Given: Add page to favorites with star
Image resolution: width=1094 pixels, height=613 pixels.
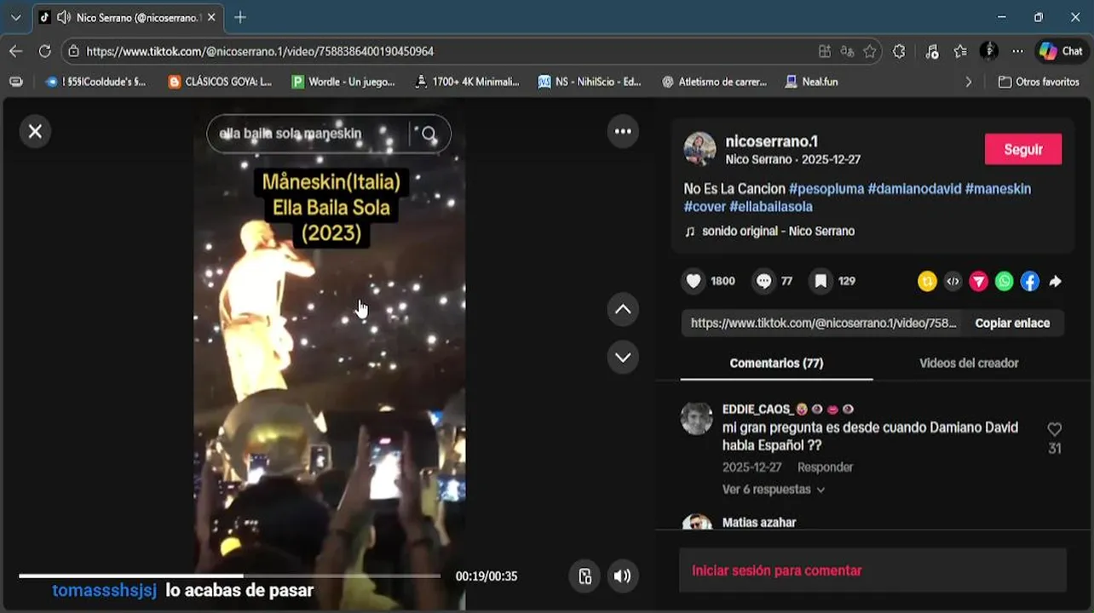Looking at the screenshot, I should point(869,51).
